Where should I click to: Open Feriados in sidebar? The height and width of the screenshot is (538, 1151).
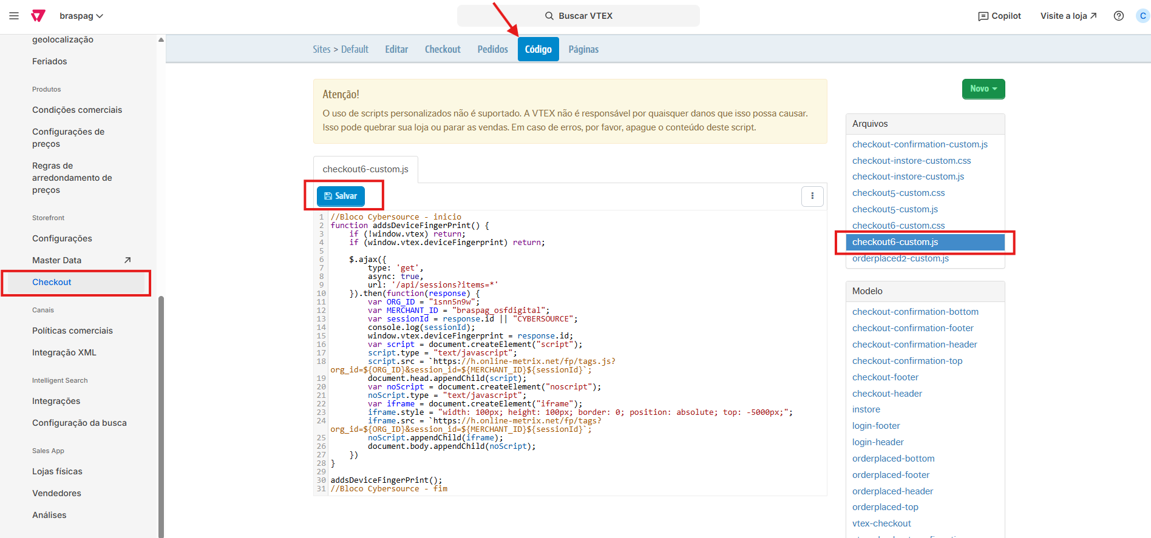50,61
